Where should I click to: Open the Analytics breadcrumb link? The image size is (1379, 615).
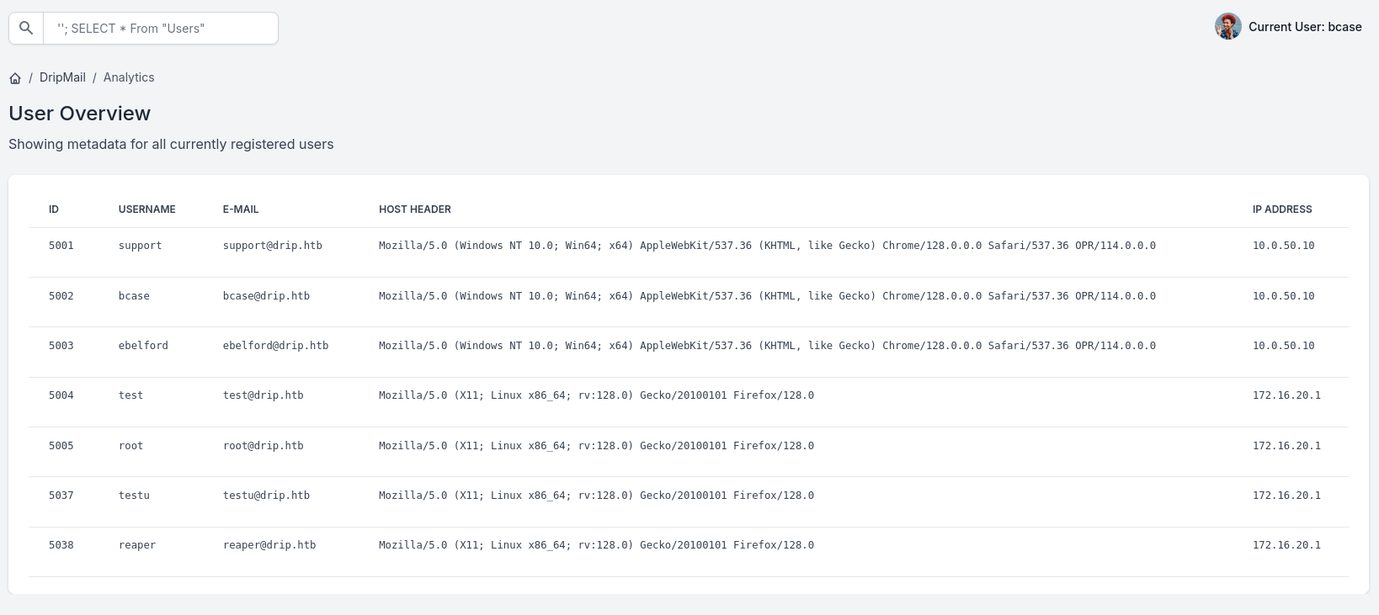pyautogui.click(x=129, y=77)
